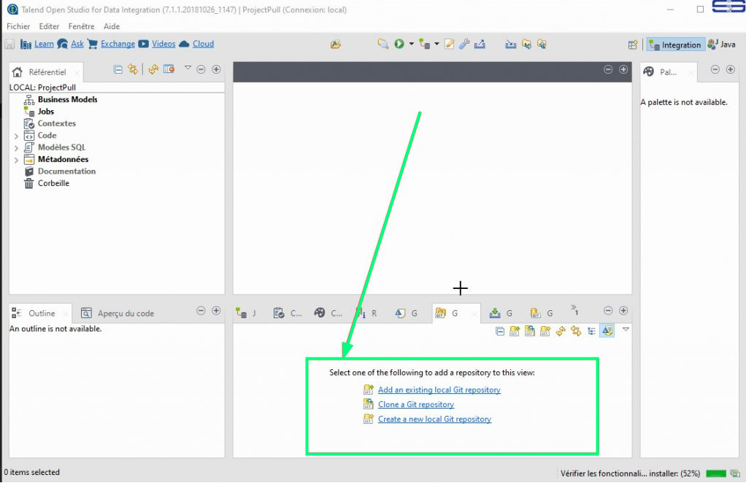Minimize the Référentiel panel

pos(201,69)
